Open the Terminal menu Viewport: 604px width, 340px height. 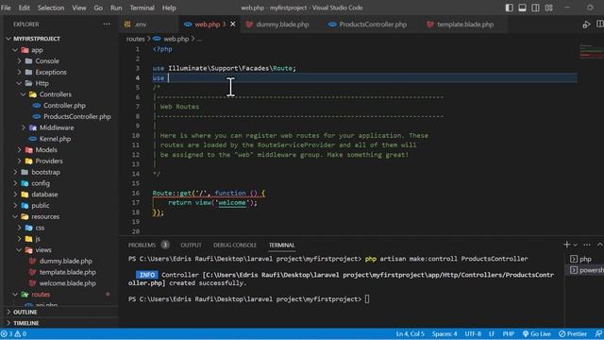click(142, 8)
